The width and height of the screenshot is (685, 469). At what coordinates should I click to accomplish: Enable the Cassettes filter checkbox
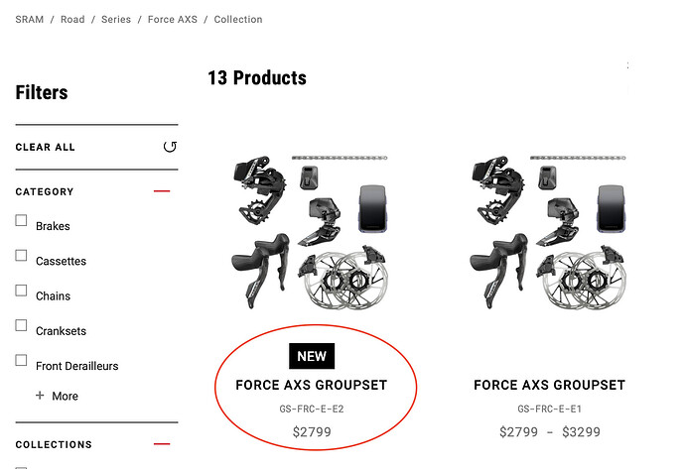tap(21, 256)
